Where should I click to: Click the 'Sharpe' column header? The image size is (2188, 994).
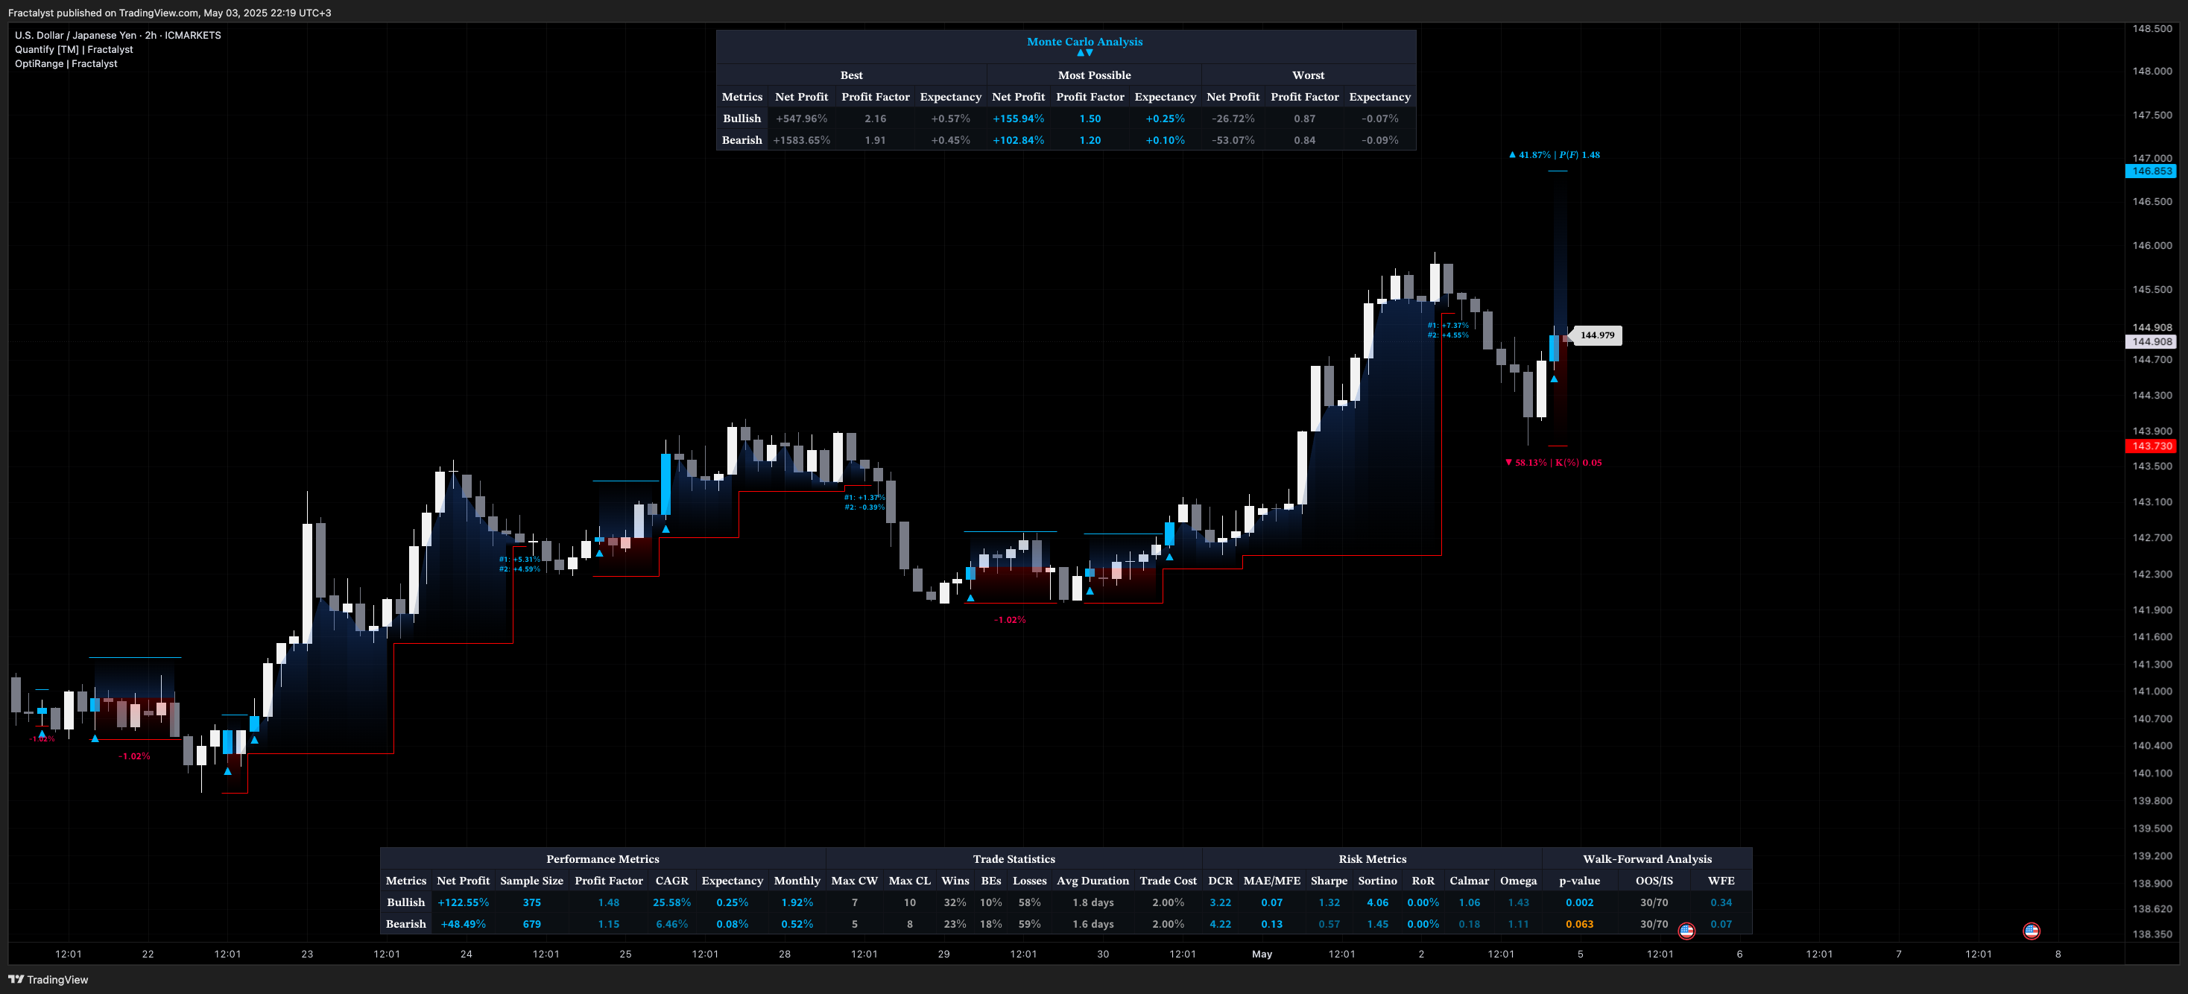pos(1329,881)
